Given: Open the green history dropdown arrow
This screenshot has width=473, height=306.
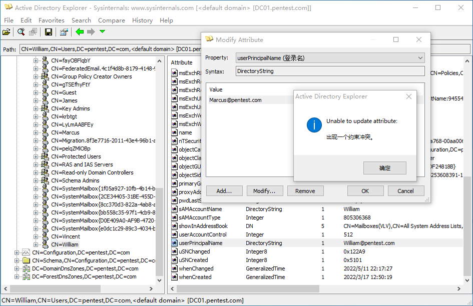Looking at the screenshot, I should tap(102, 31).
